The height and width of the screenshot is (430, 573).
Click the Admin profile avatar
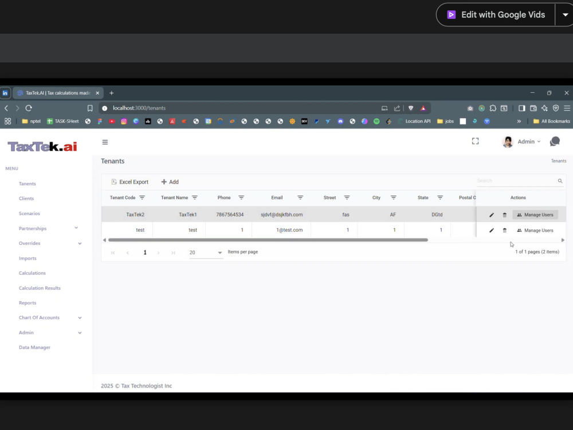tap(508, 142)
